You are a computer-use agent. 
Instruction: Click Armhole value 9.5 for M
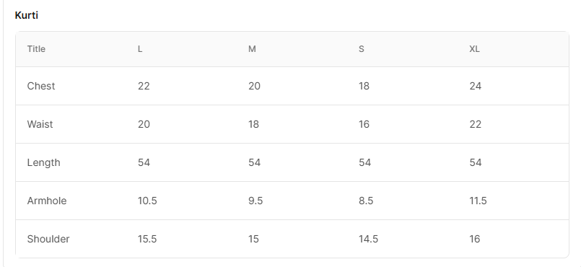pyautogui.click(x=255, y=201)
